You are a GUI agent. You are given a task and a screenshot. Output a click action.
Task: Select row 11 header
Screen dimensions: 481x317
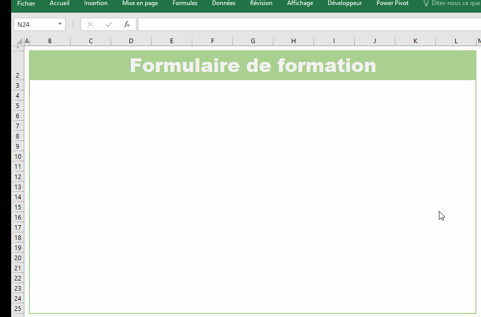(18, 166)
